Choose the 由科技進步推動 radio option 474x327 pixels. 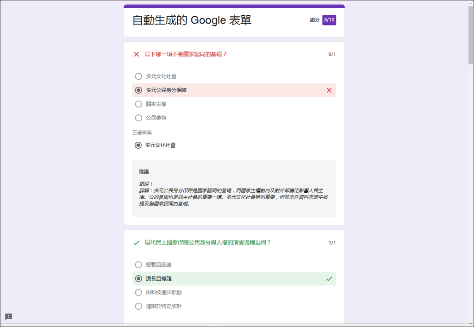click(x=138, y=293)
